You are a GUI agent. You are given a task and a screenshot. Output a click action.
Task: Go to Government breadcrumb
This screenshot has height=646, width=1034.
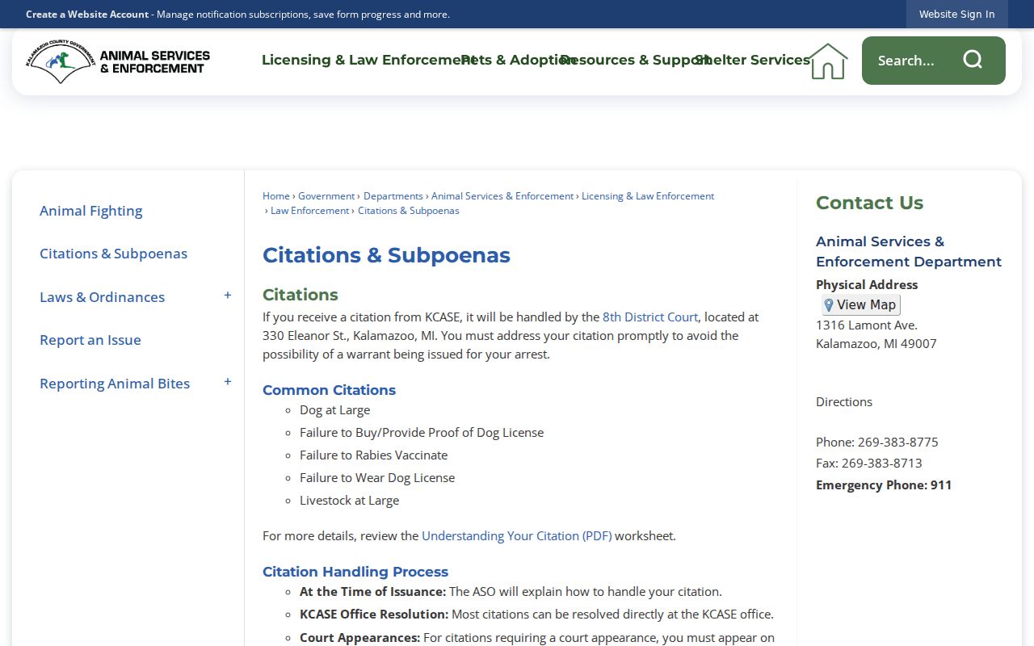tap(326, 196)
